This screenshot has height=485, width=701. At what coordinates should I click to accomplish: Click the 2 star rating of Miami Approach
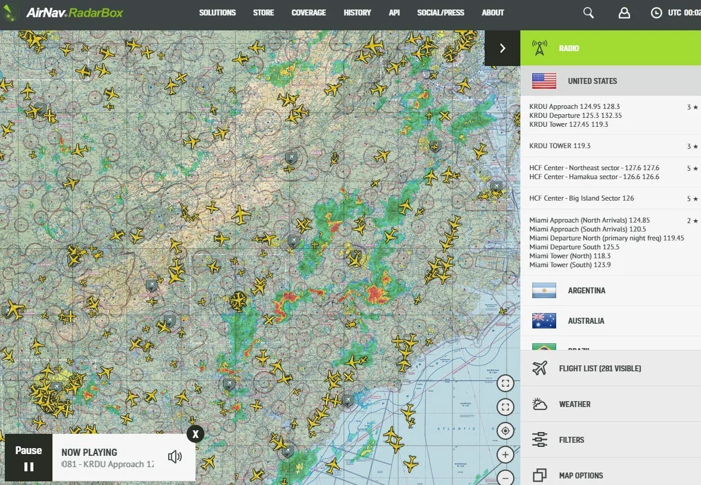pyautogui.click(x=693, y=220)
